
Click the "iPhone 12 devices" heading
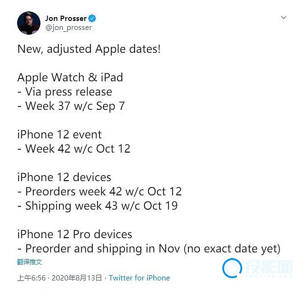click(x=64, y=177)
